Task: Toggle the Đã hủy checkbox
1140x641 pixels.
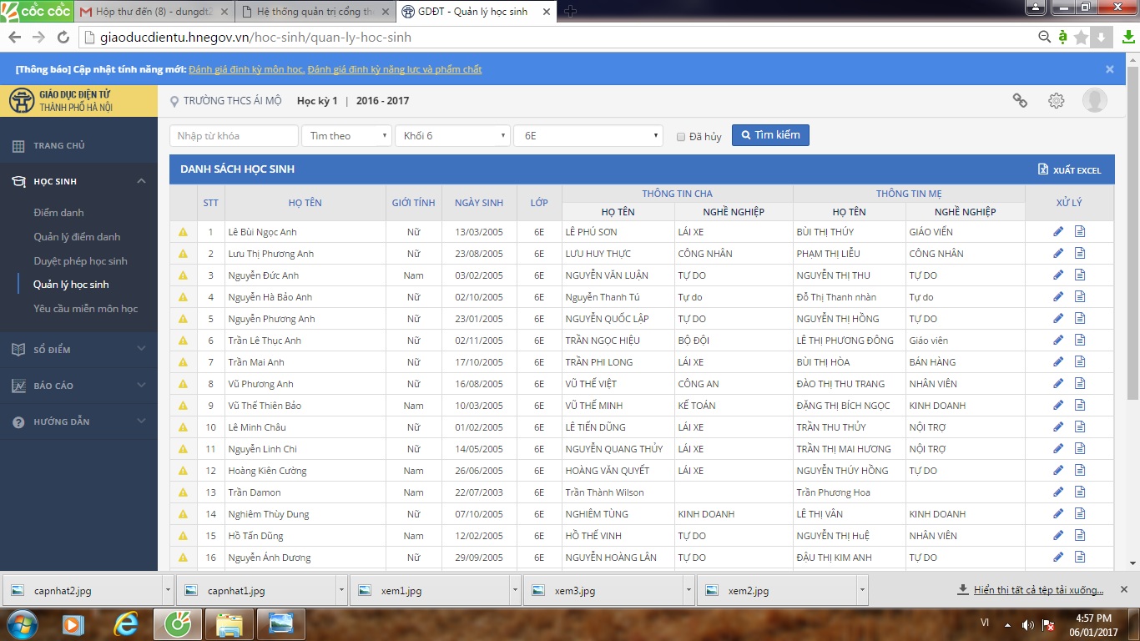Action: 681,137
